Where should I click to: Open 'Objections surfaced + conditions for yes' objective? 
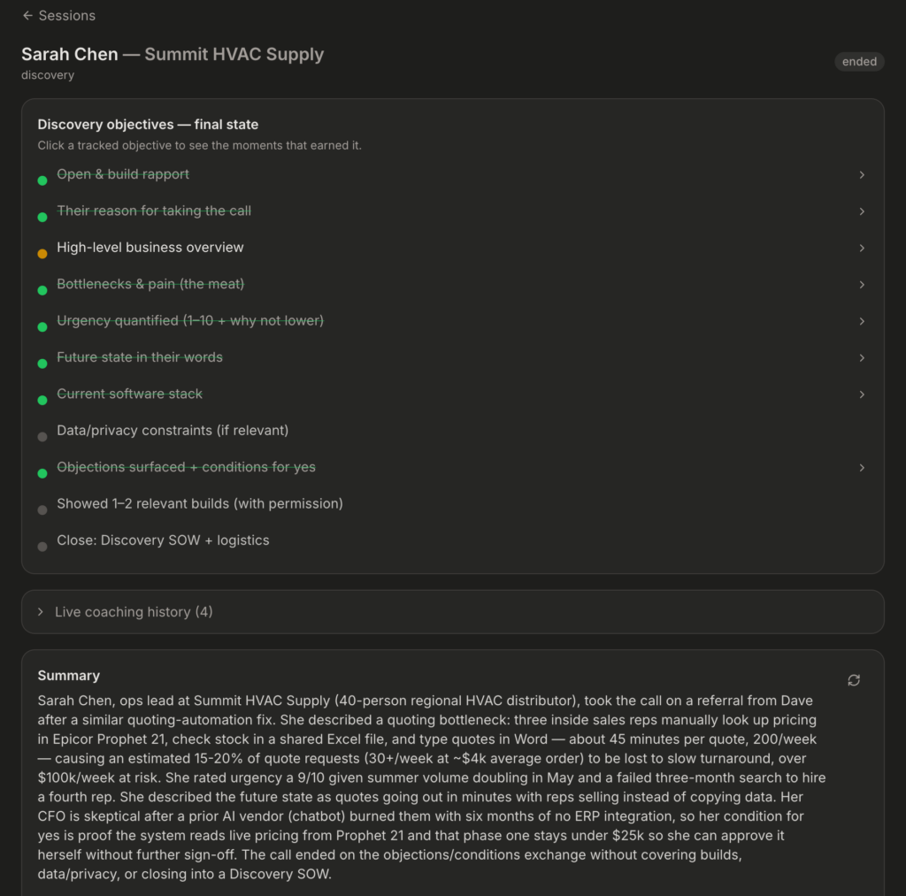(x=452, y=467)
